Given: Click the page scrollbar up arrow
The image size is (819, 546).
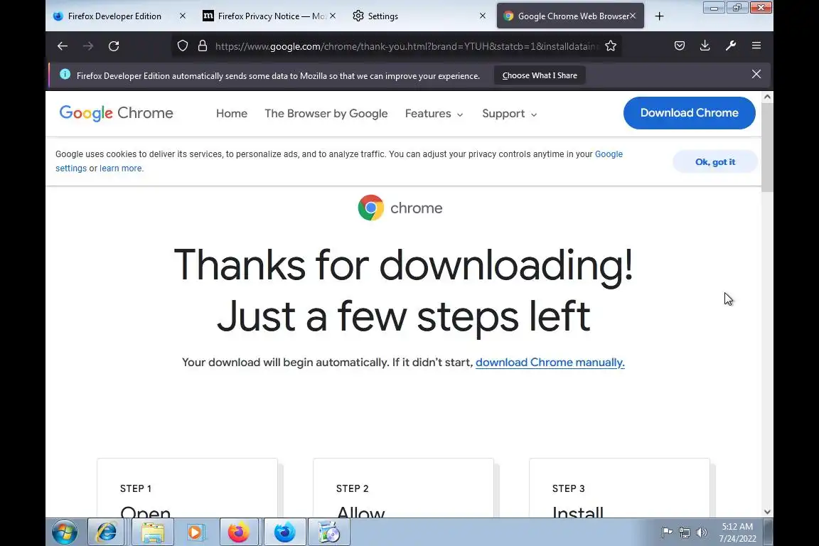Looking at the screenshot, I should (767, 97).
